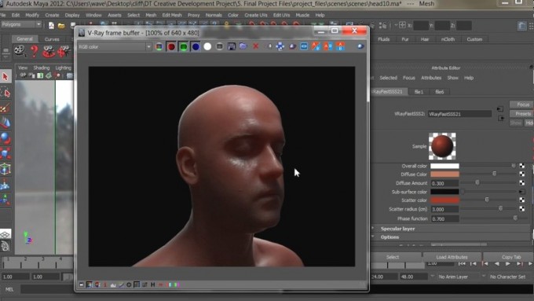Click curves icon in frame buffer bottom bar

coord(121,284)
